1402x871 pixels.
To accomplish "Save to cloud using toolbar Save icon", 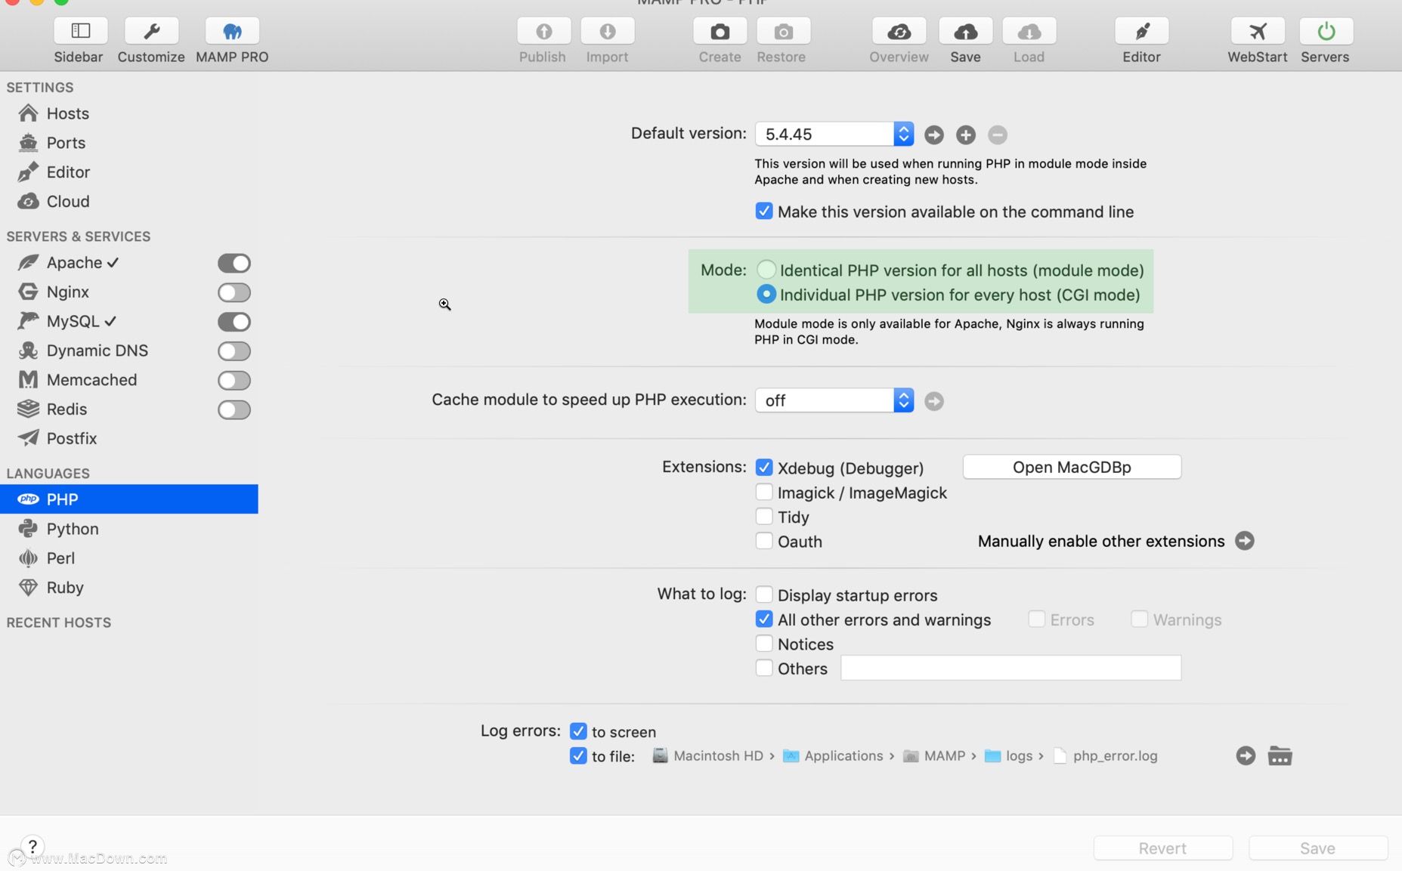I will pyautogui.click(x=965, y=31).
